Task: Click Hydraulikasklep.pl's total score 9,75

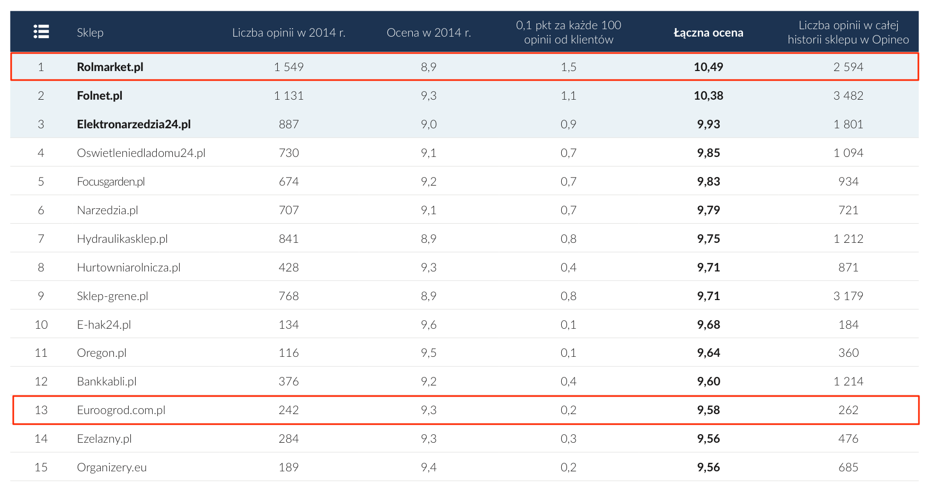Action: pos(709,239)
